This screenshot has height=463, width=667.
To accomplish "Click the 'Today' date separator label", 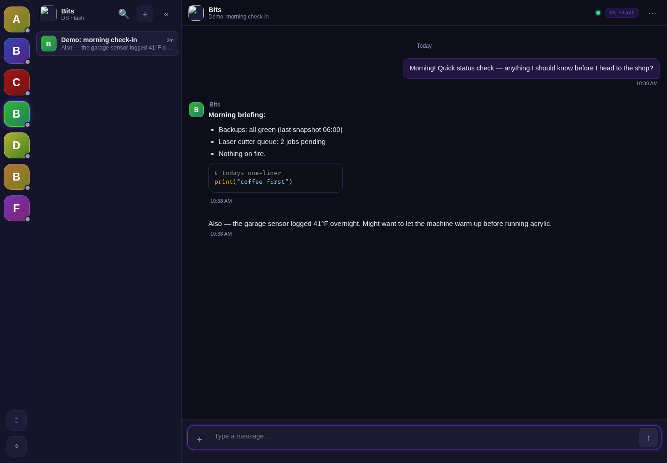I will (x=424, y=46).
